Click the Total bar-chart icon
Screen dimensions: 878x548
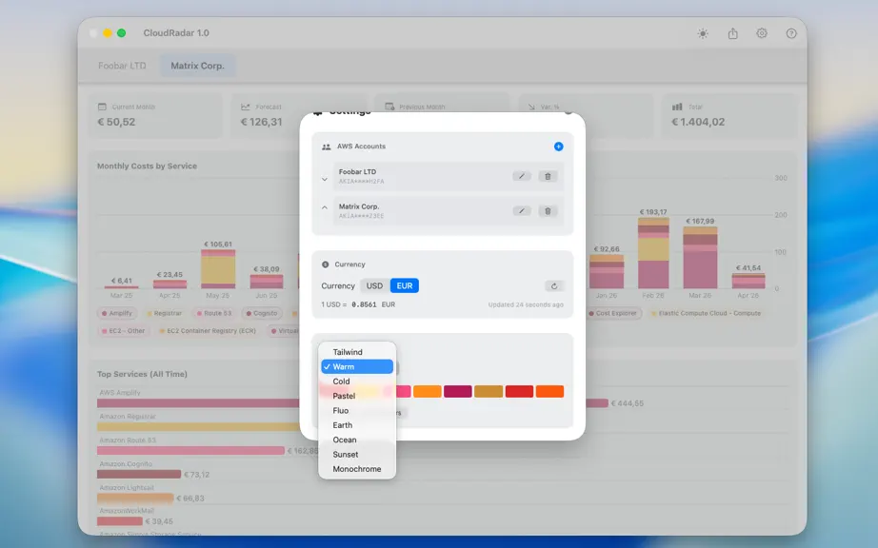pos(677,107)
